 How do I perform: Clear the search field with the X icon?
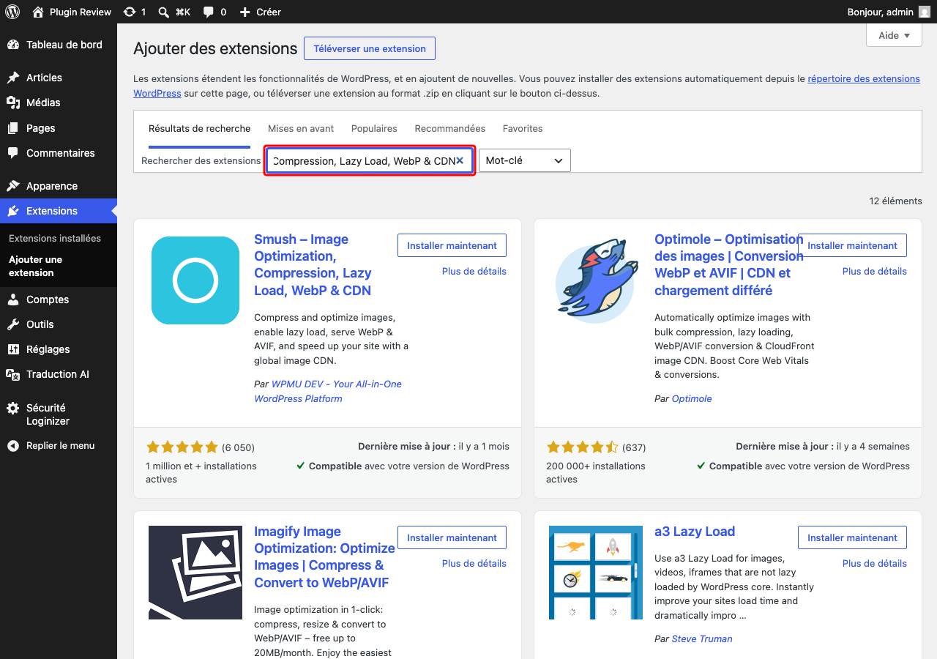point(460,160)
